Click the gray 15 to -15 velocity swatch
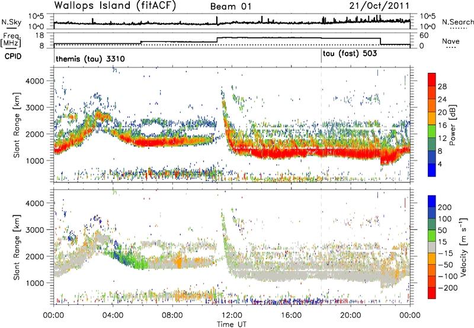The height and width of the screenshot is (328, 474). tap(432, 247)
